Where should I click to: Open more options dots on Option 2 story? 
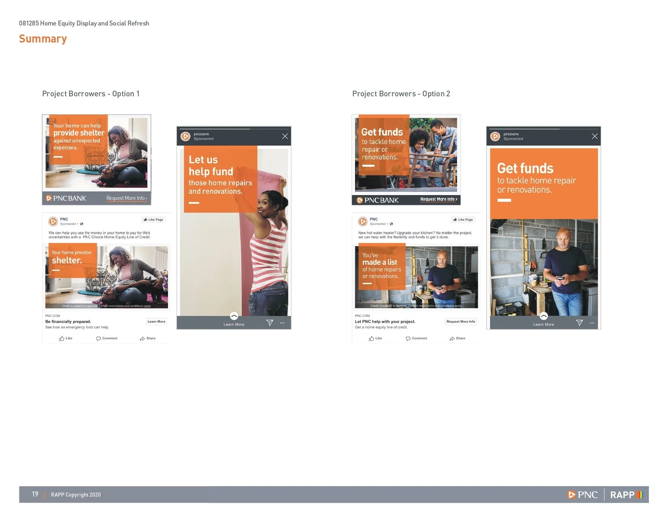coord(592,323)
